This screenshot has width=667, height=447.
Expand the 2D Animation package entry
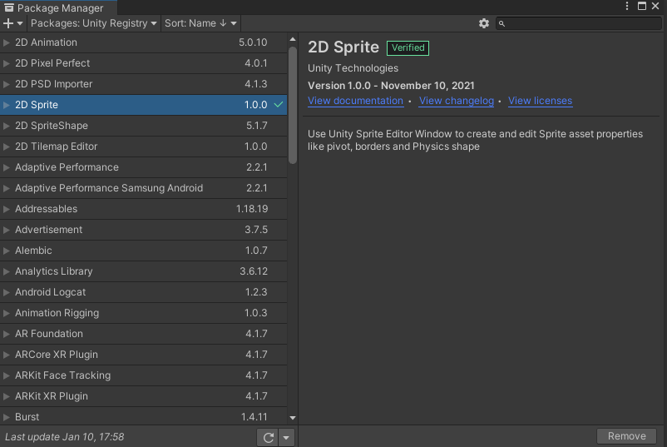point(7,42)
